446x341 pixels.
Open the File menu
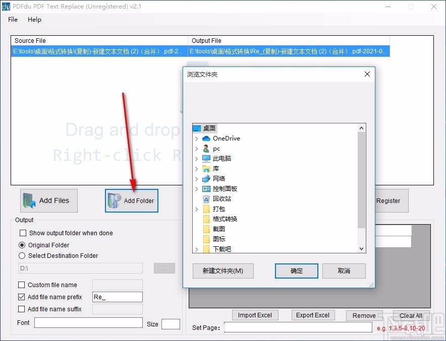point(12,20)
